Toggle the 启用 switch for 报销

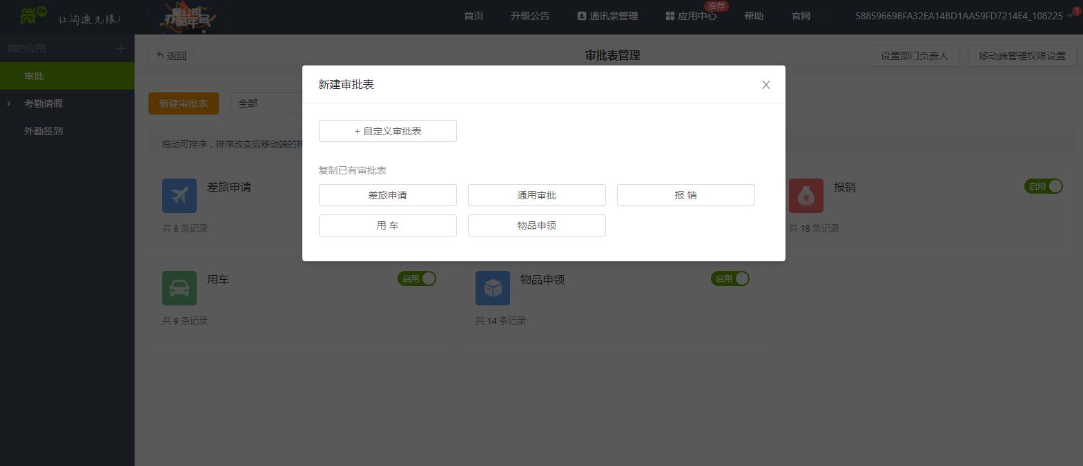pos(1044,186)
